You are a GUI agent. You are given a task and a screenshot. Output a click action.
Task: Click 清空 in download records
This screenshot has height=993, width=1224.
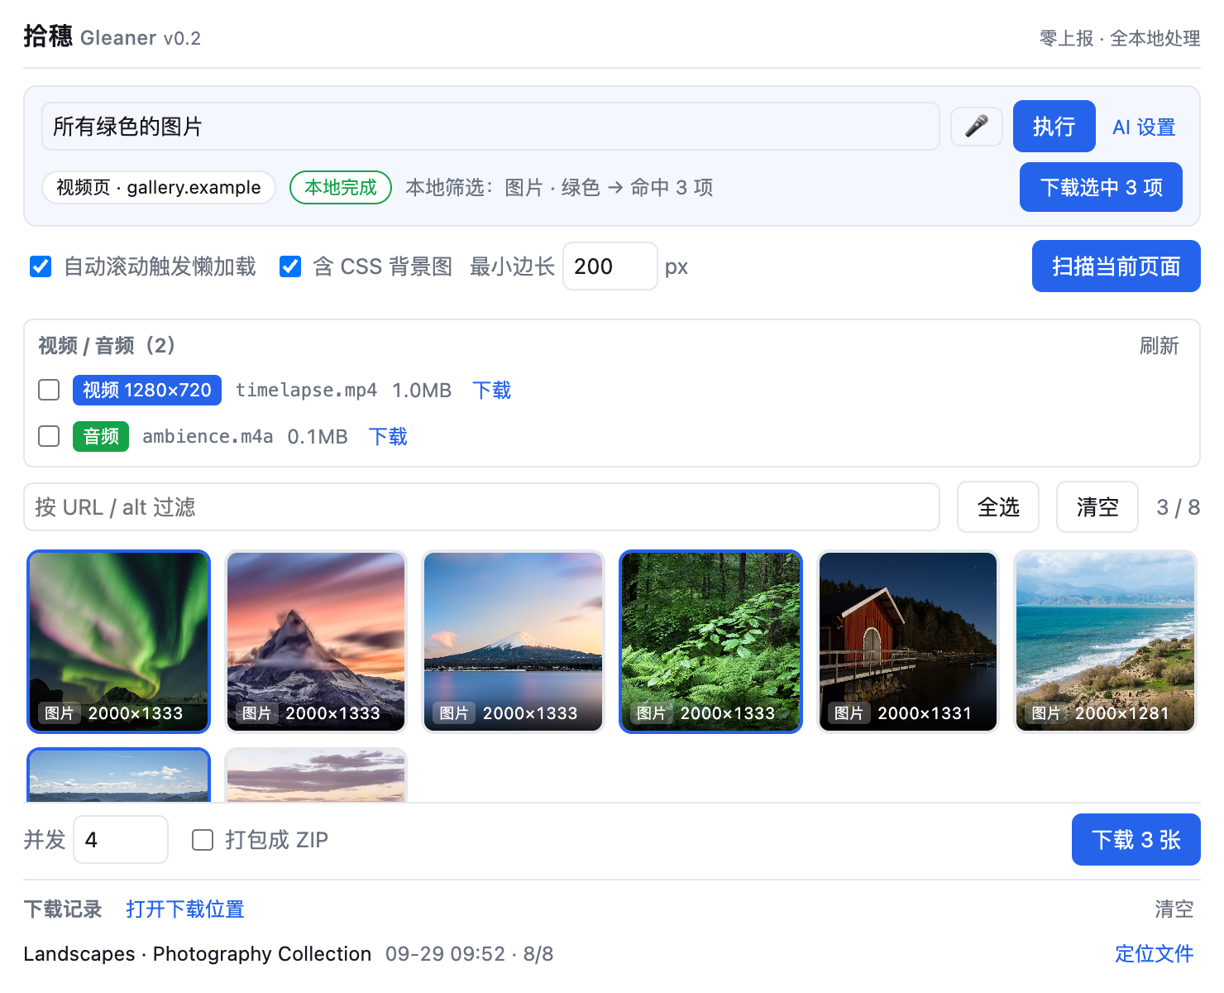tap(1174, 909)
